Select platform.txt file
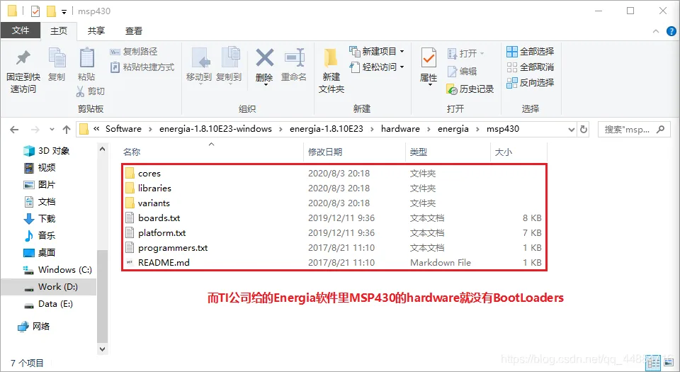The height and width of the screenshot is (372, 680). point(161,233)
